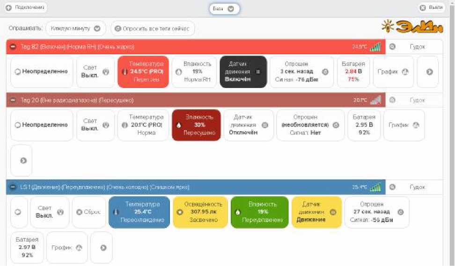Click the speaker icon beside LS 1 Гудок
Viewport: 455px width, 266px height.
[392, 187]
